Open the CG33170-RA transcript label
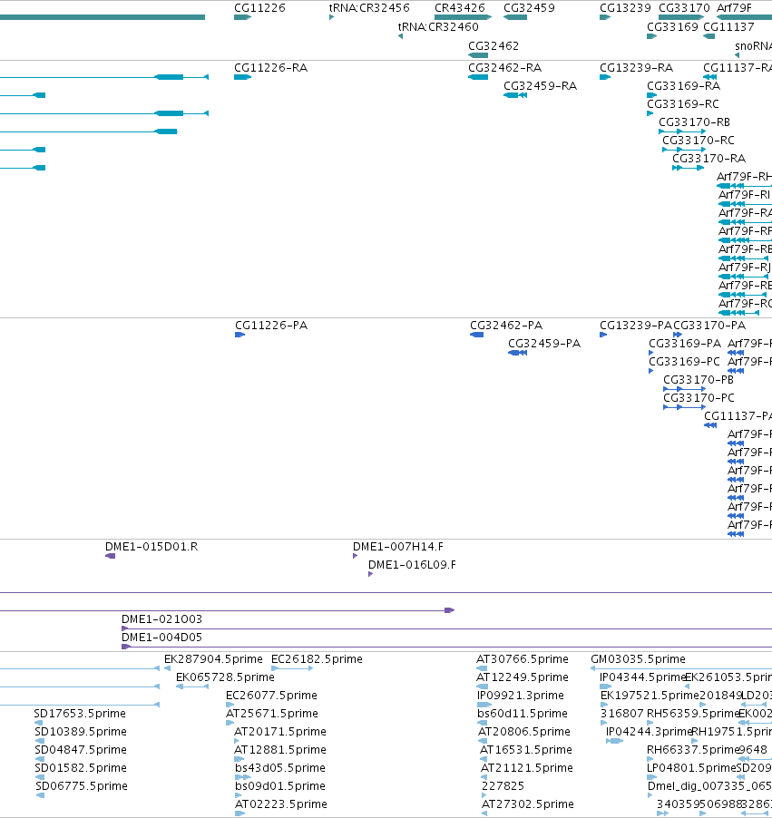The width and height of the screenshot is (772, 818). click(x=708, y=158)
